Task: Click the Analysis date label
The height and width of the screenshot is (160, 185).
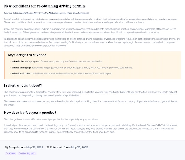Action: point(17,148)
